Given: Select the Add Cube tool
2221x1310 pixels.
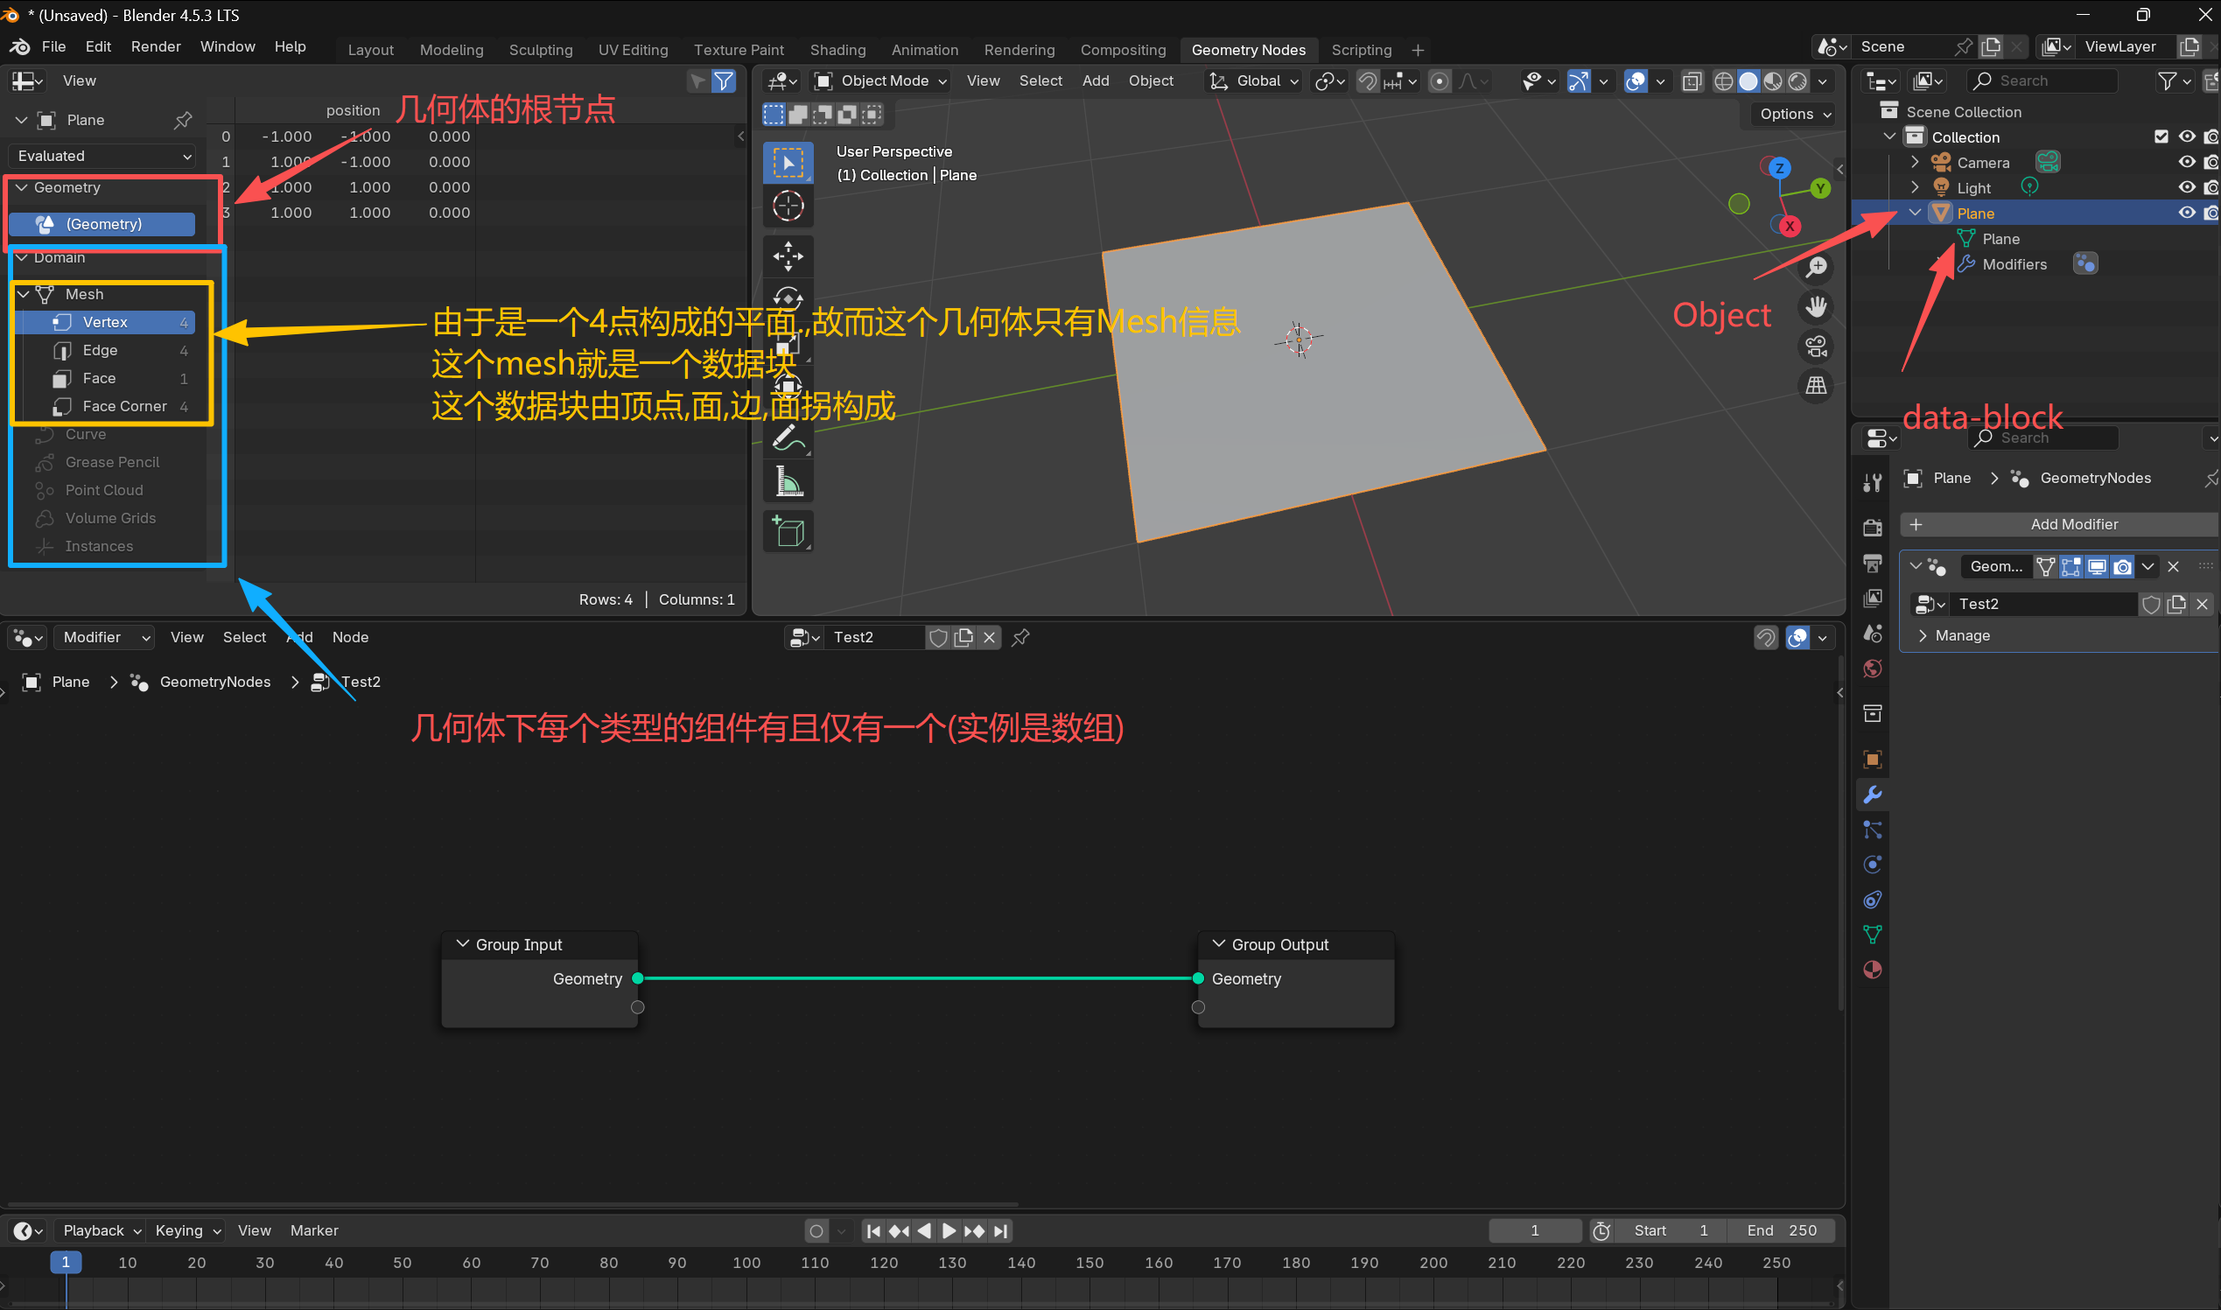Looking at the screenshot, I should tap(788, 532).
